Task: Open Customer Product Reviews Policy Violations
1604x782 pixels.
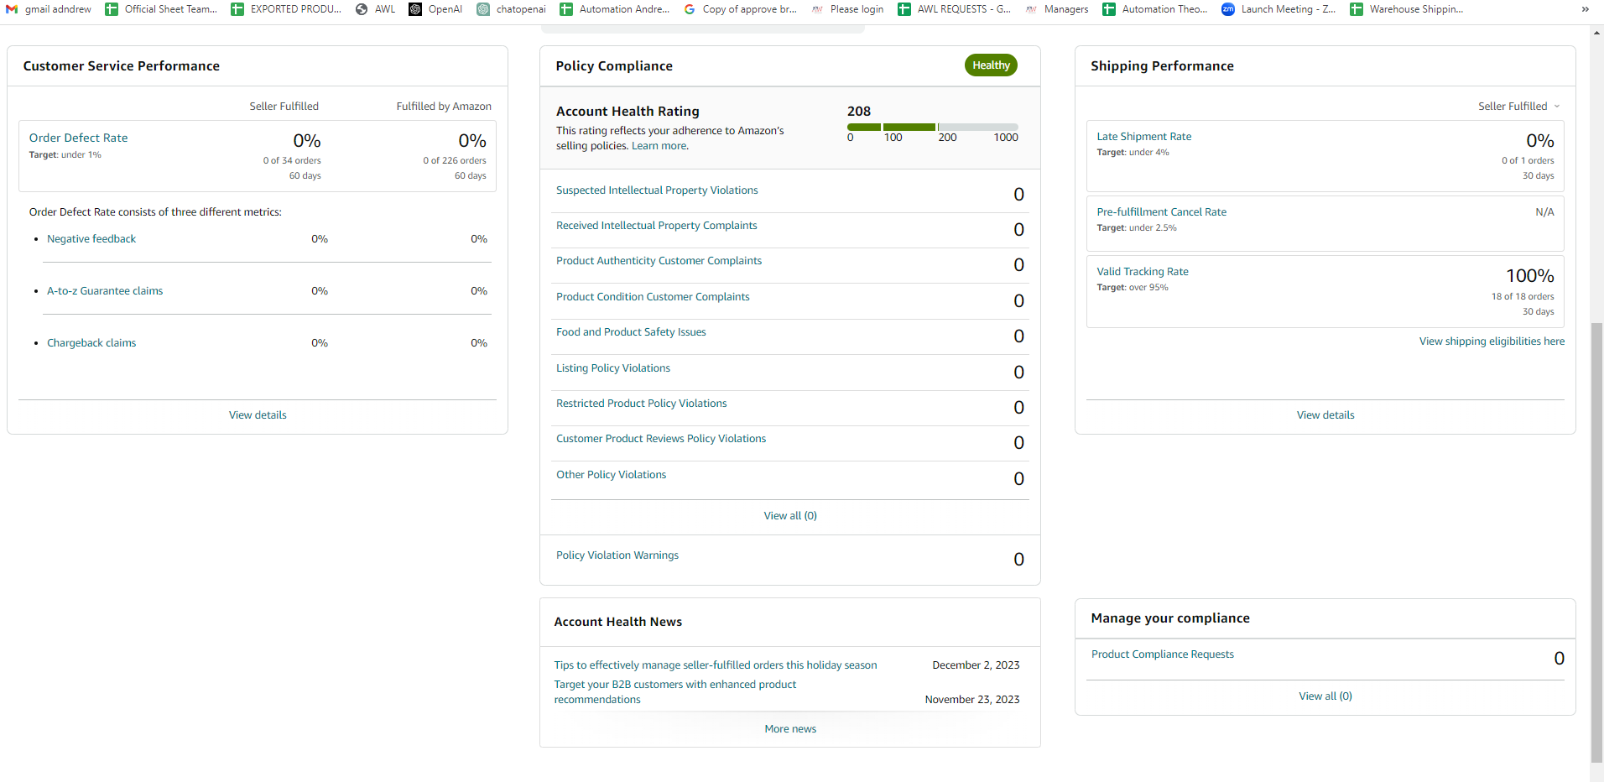Action: pyautogui.click(x=661, y=439)
